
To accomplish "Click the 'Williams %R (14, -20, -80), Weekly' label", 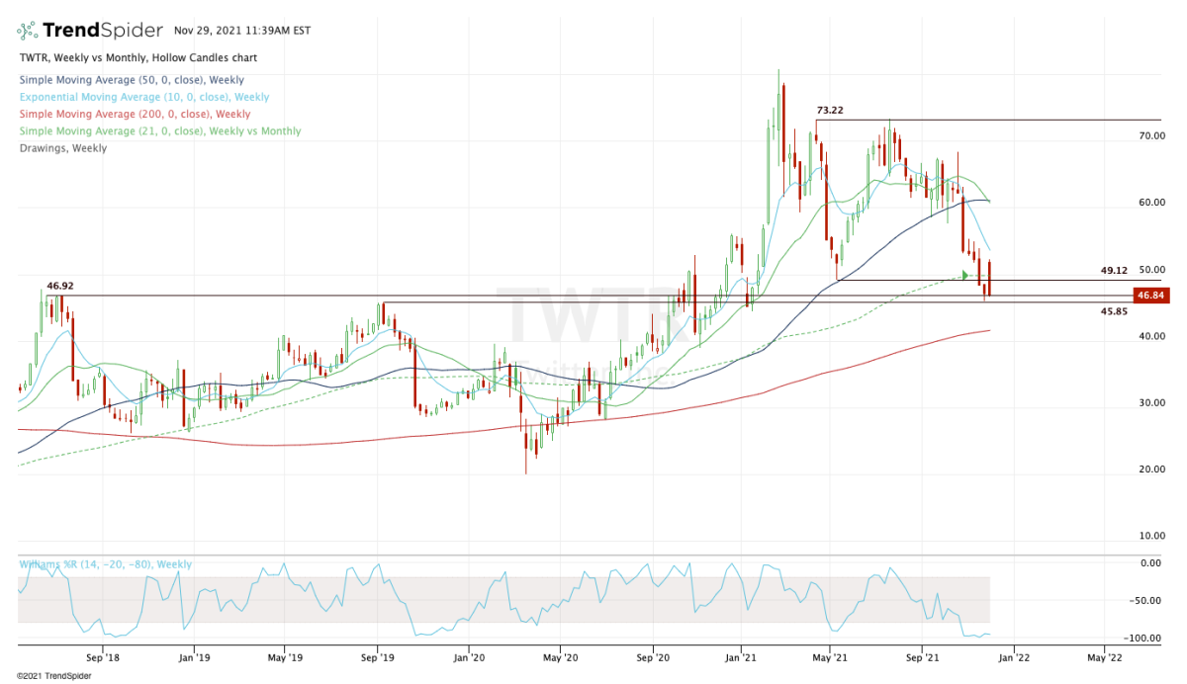I will click(x=106, y=564).
